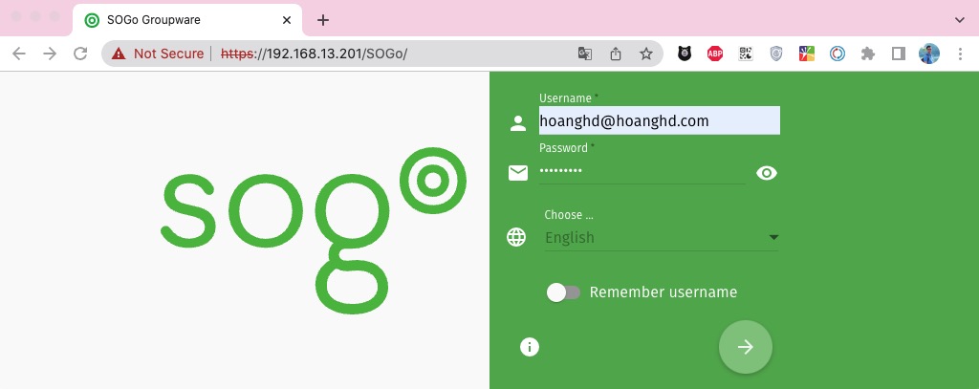Screen dimensions: 979x389
Task: Click the envelope icon beside password
Action: click(x=517, y=173)
